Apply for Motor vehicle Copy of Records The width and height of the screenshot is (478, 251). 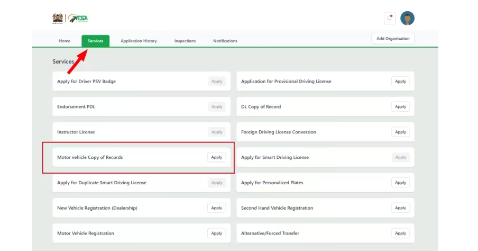(x=216, y=157)
